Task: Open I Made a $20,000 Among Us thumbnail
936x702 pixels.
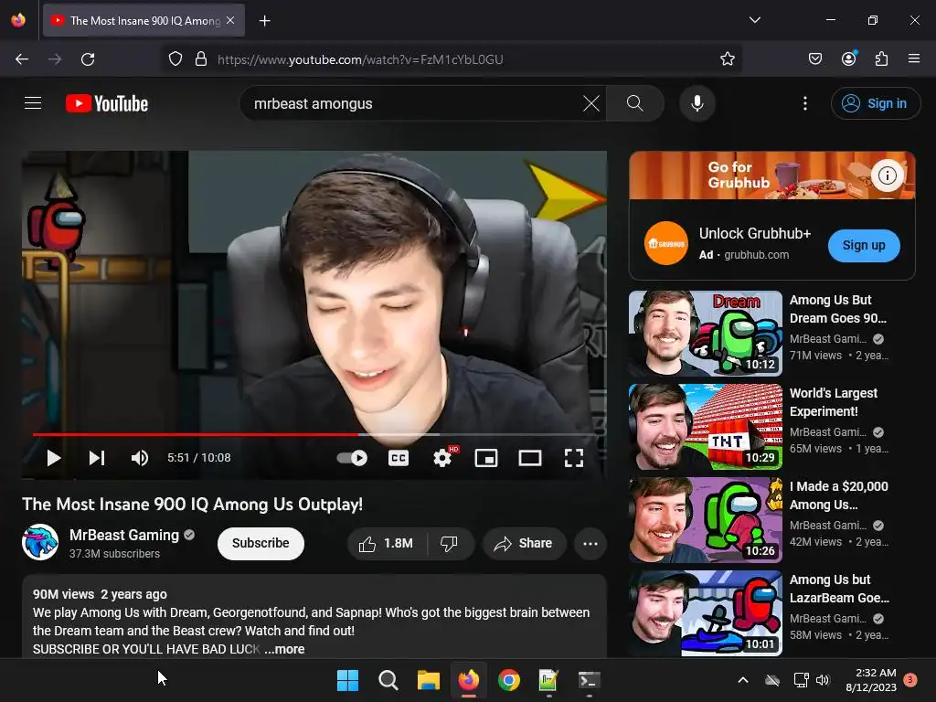Action: click(x=705, y=519)
